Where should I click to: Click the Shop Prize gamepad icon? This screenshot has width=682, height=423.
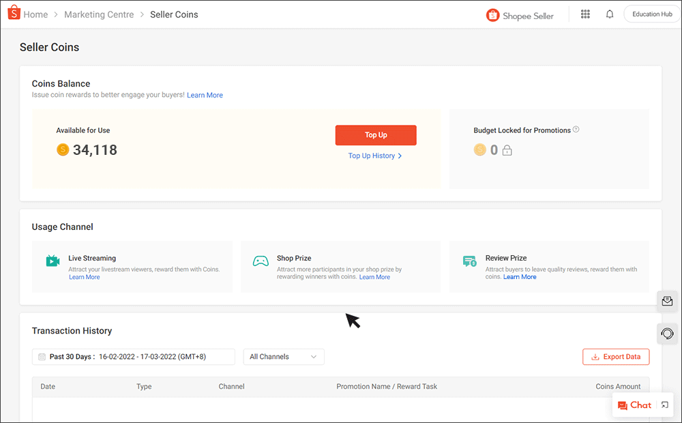pos(261,261)
